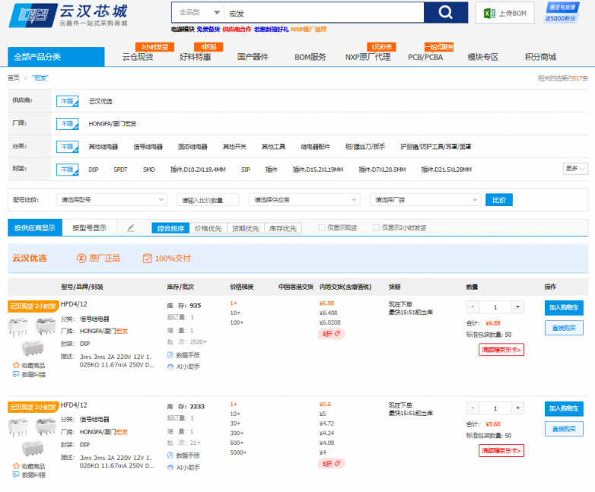Click the blue 比价 button

click(499, 200)
